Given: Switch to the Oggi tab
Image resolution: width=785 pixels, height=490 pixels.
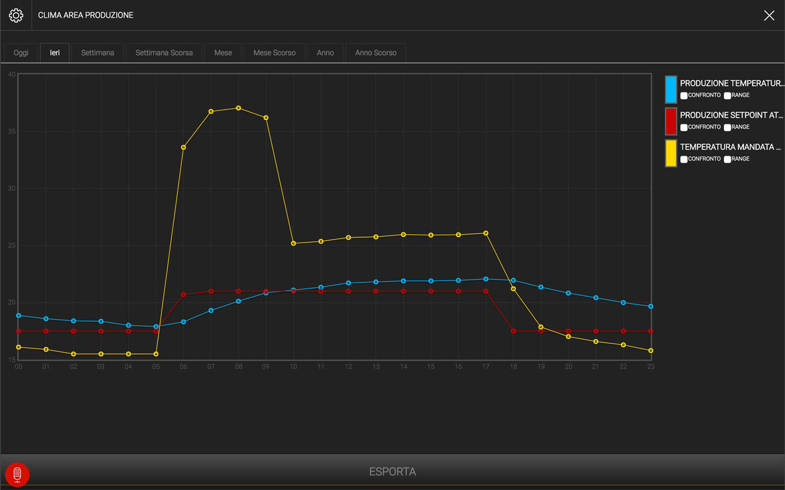Looking at the screenshot, I should (x=21, y=53).
